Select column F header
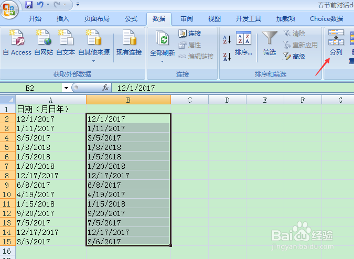 point(303,100)
